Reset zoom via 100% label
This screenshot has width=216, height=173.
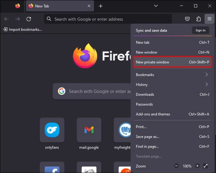(x=187, y=166)
